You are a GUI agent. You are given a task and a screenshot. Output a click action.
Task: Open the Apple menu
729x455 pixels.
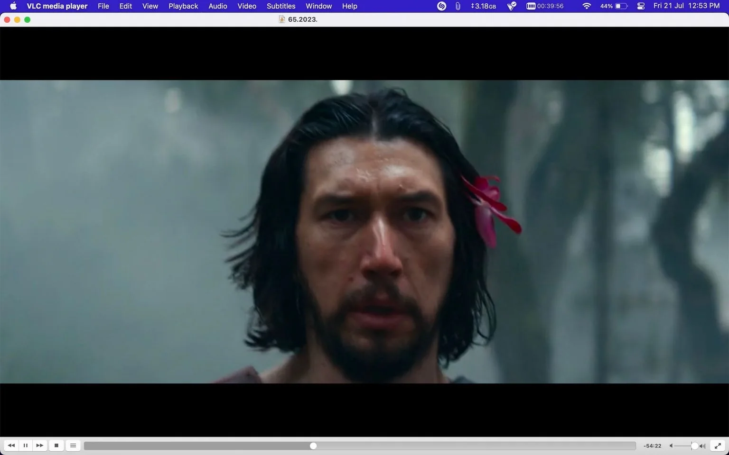click(13, 6)
